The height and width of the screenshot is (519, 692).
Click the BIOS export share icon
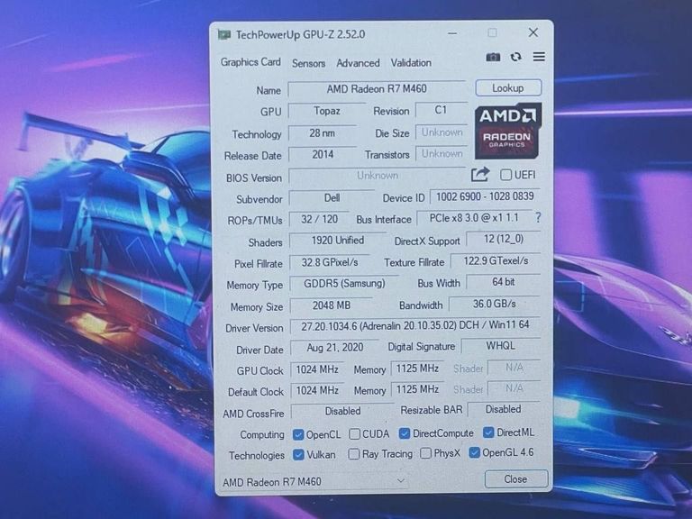[x=480, y=174]
